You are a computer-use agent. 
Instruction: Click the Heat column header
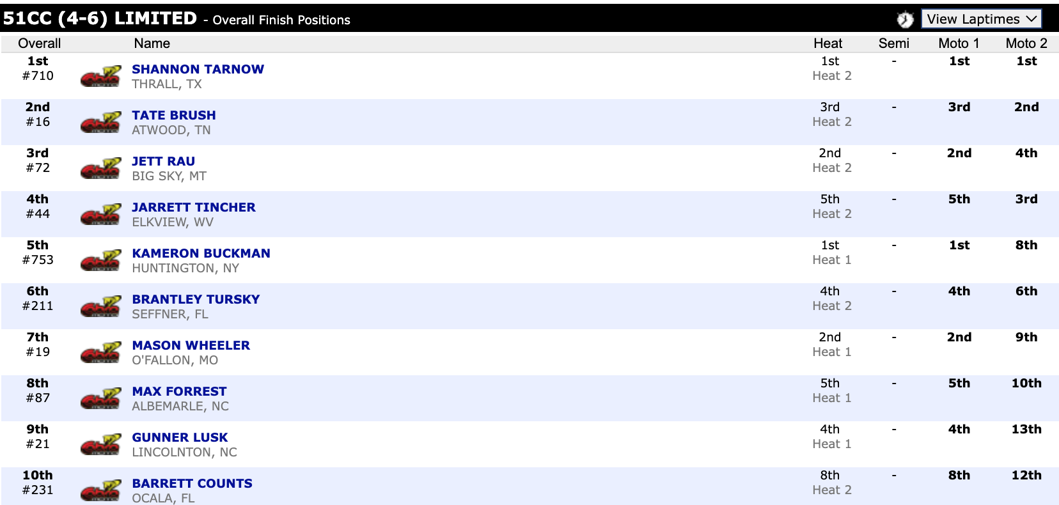click(x=828, y=43)
